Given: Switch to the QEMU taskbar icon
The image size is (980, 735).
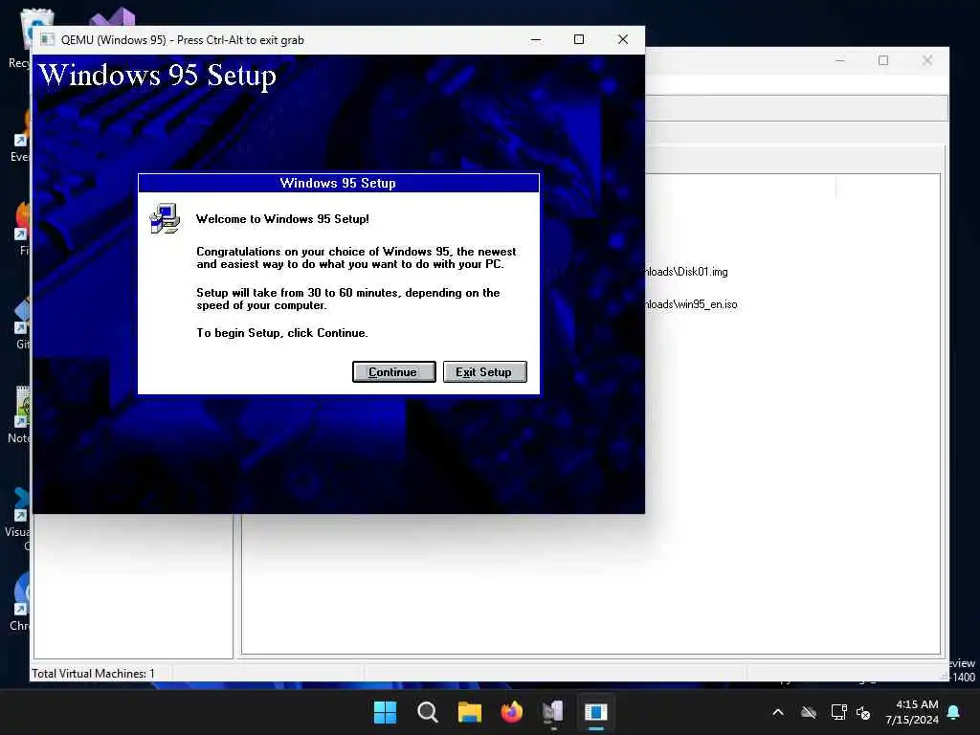Looking at the screenshot, I should tap(595, 712).
